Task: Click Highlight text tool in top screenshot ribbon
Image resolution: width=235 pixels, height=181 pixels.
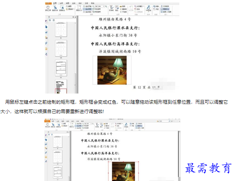Action: [x=122, y=6]
